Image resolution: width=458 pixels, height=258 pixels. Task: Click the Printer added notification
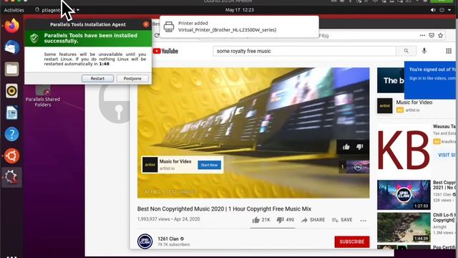[x=239, y=27]
